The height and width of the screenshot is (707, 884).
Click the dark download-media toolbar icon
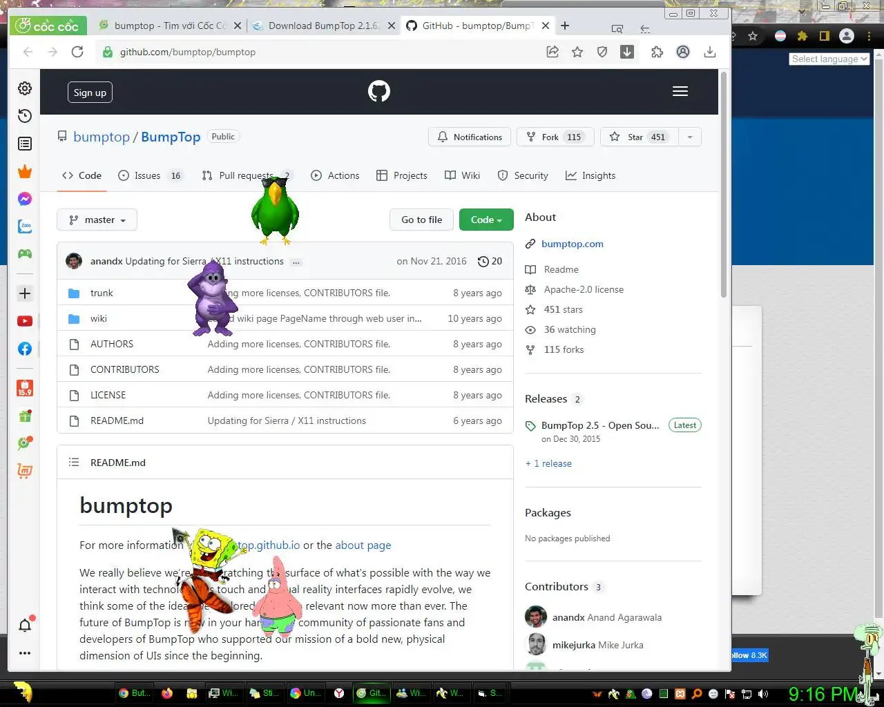(x=627, y=52)
